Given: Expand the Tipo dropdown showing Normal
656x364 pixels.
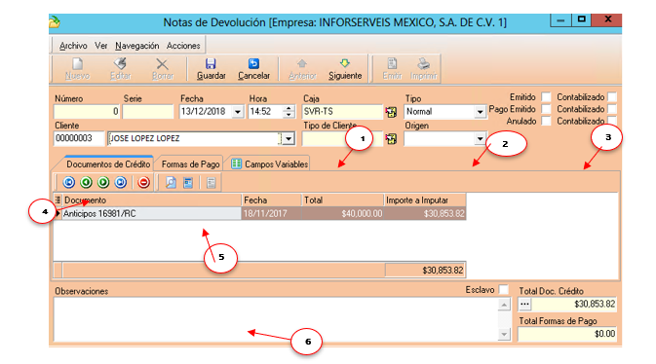Looking at the screenshot, I should 480,112.
